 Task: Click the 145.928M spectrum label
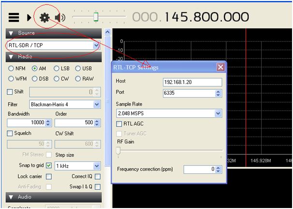(x=261, y=161)
